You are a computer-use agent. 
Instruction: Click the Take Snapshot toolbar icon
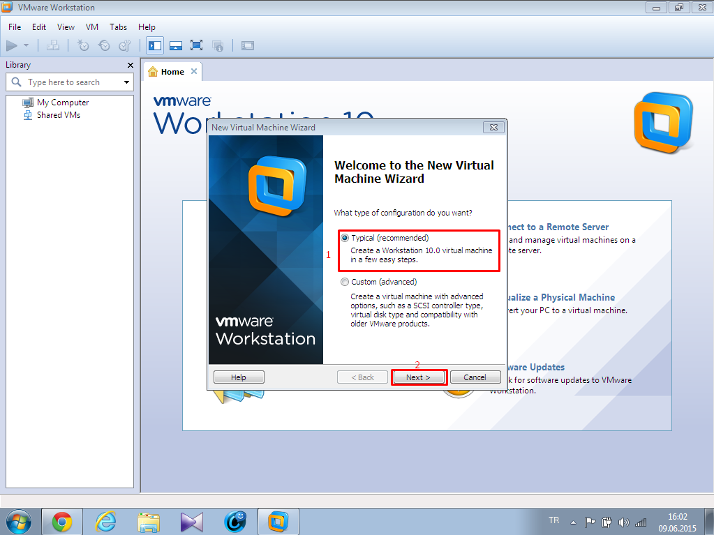coord(83,45)
